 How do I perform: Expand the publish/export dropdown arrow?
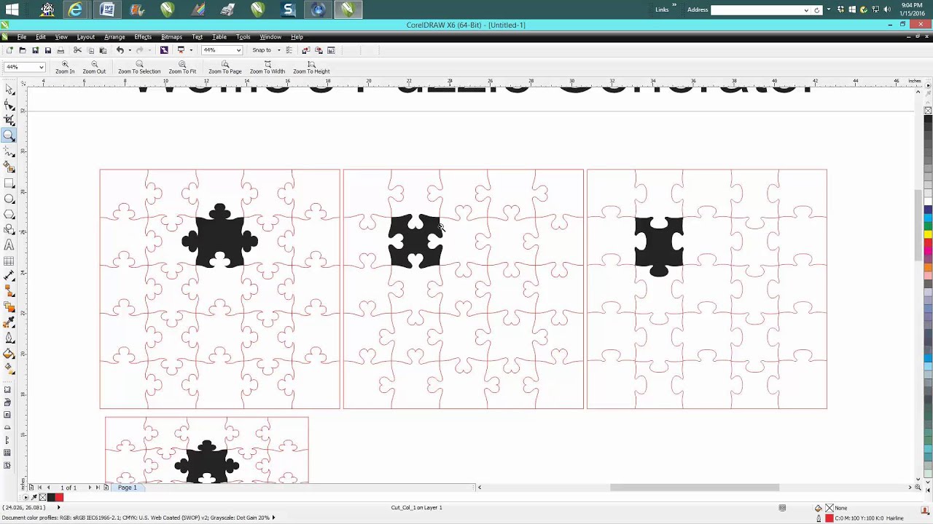(191, 50)
